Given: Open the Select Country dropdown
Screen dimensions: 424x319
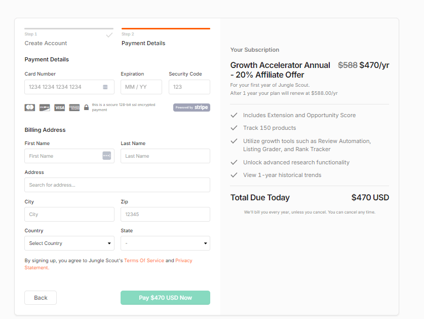Looking at the screenshot, I should click(69, 243).
